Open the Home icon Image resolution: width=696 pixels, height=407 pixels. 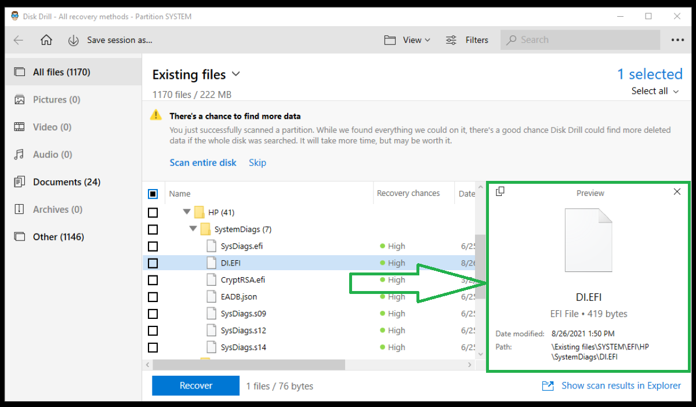pyautogui.click(x=46, y=40)
